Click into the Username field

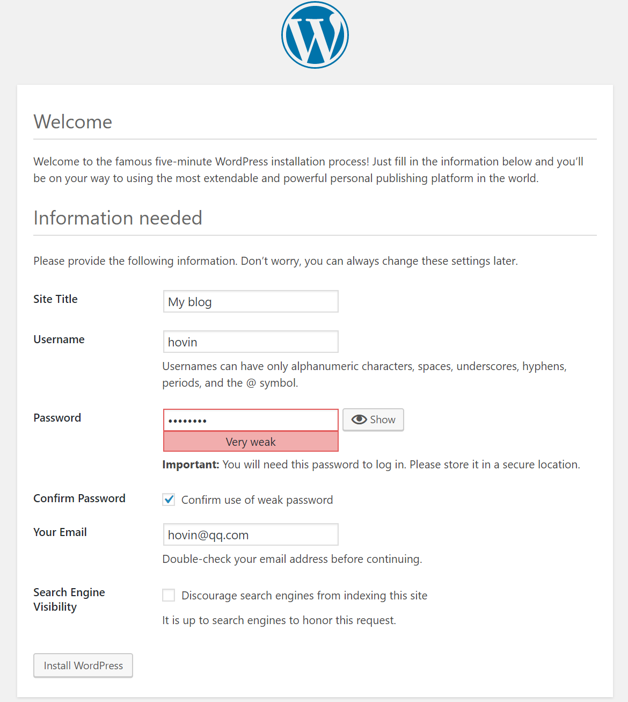pos(251,342)
